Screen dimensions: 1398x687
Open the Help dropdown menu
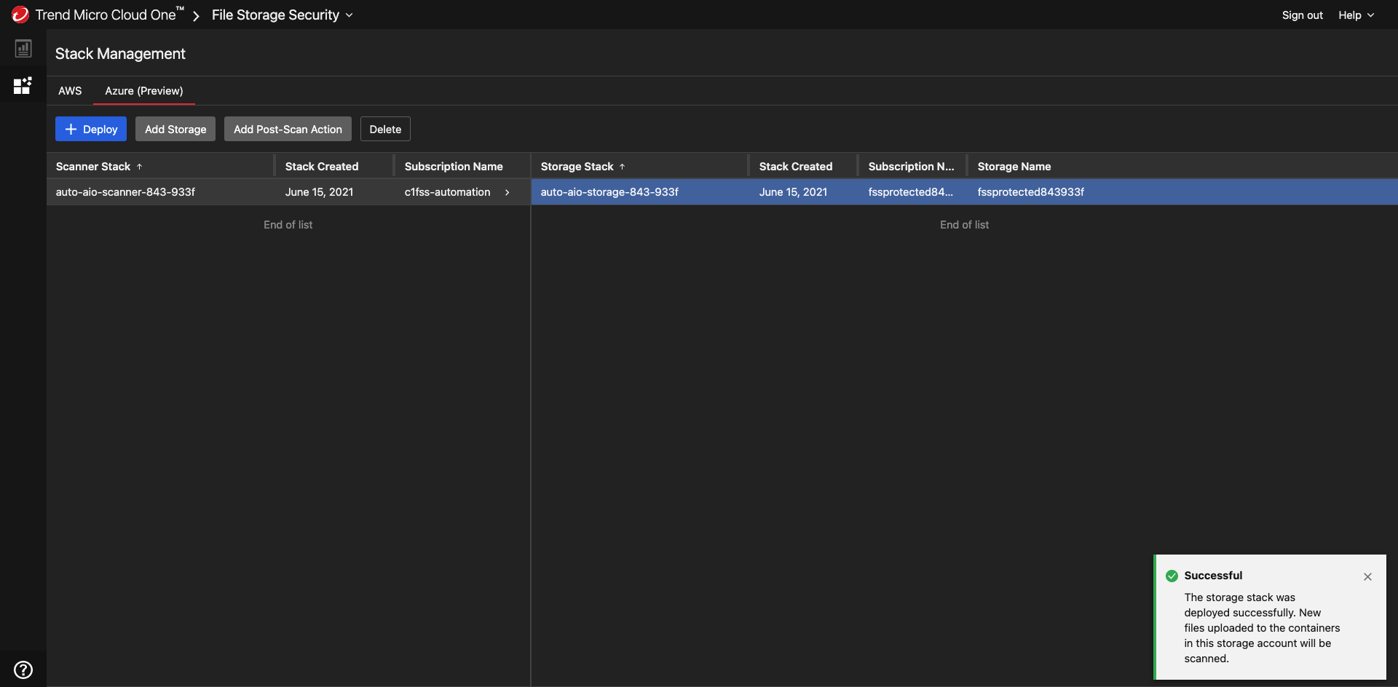1356,15
